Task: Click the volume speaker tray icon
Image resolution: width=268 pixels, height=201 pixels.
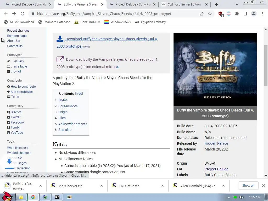Action: [241, 197]
